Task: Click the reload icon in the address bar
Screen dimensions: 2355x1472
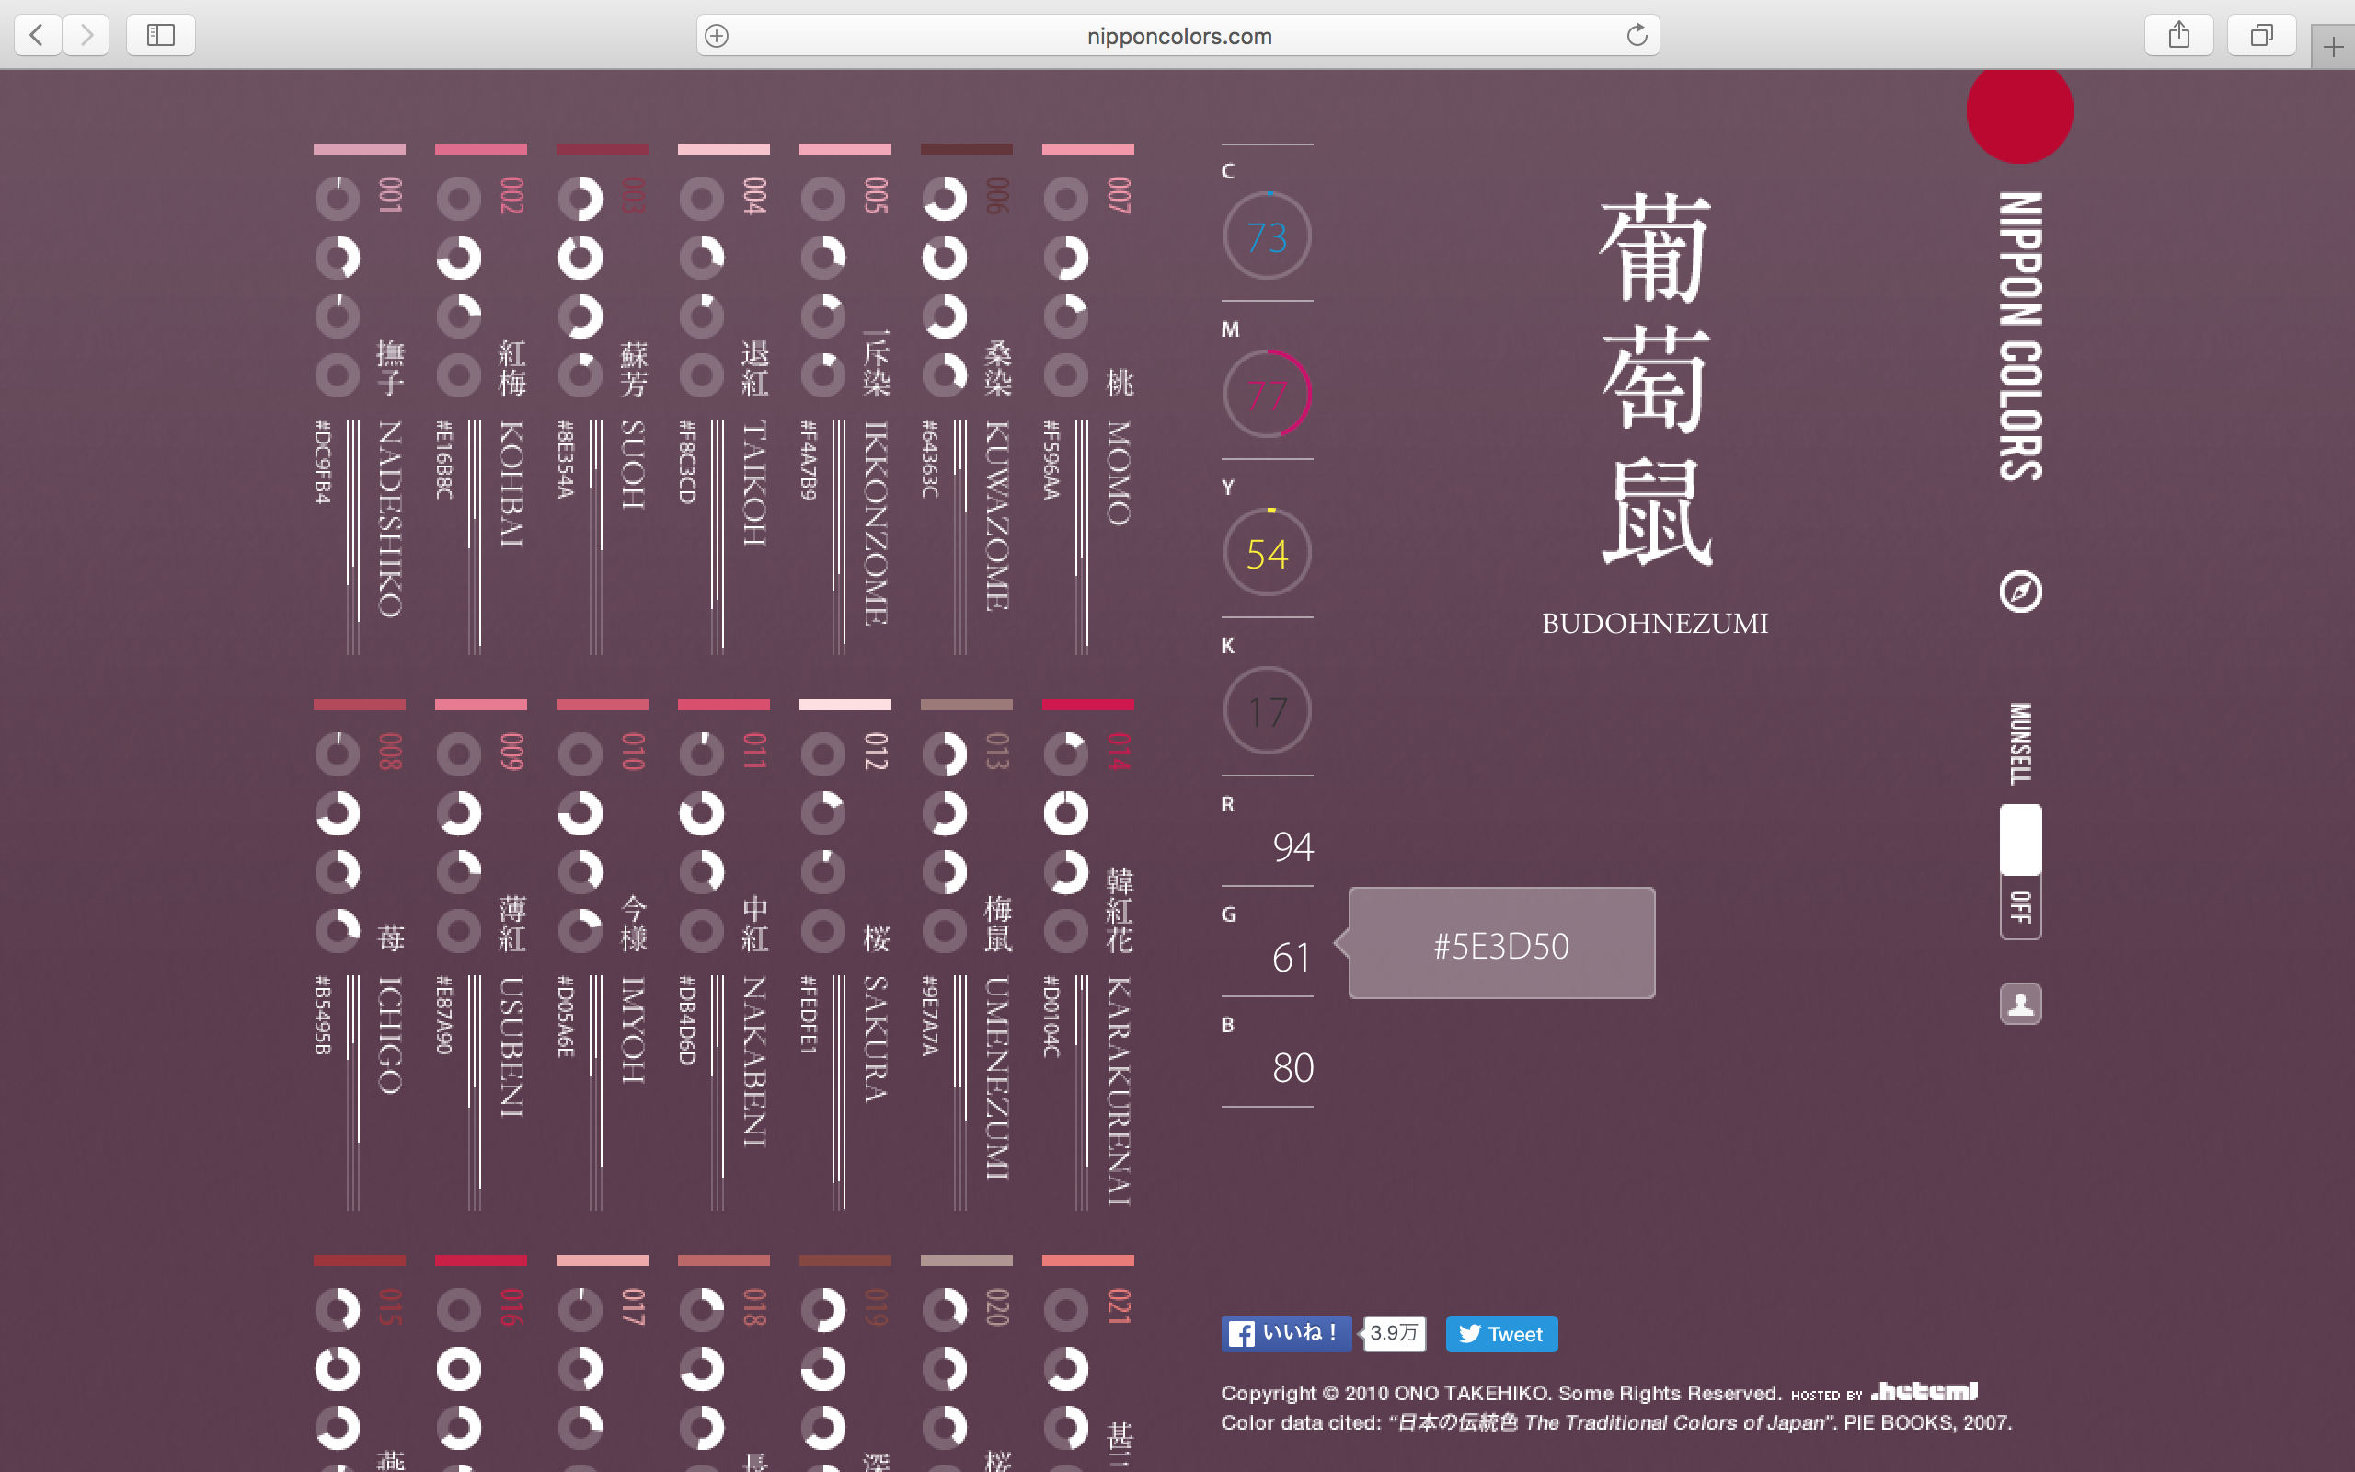Action: pos(1637,34)
